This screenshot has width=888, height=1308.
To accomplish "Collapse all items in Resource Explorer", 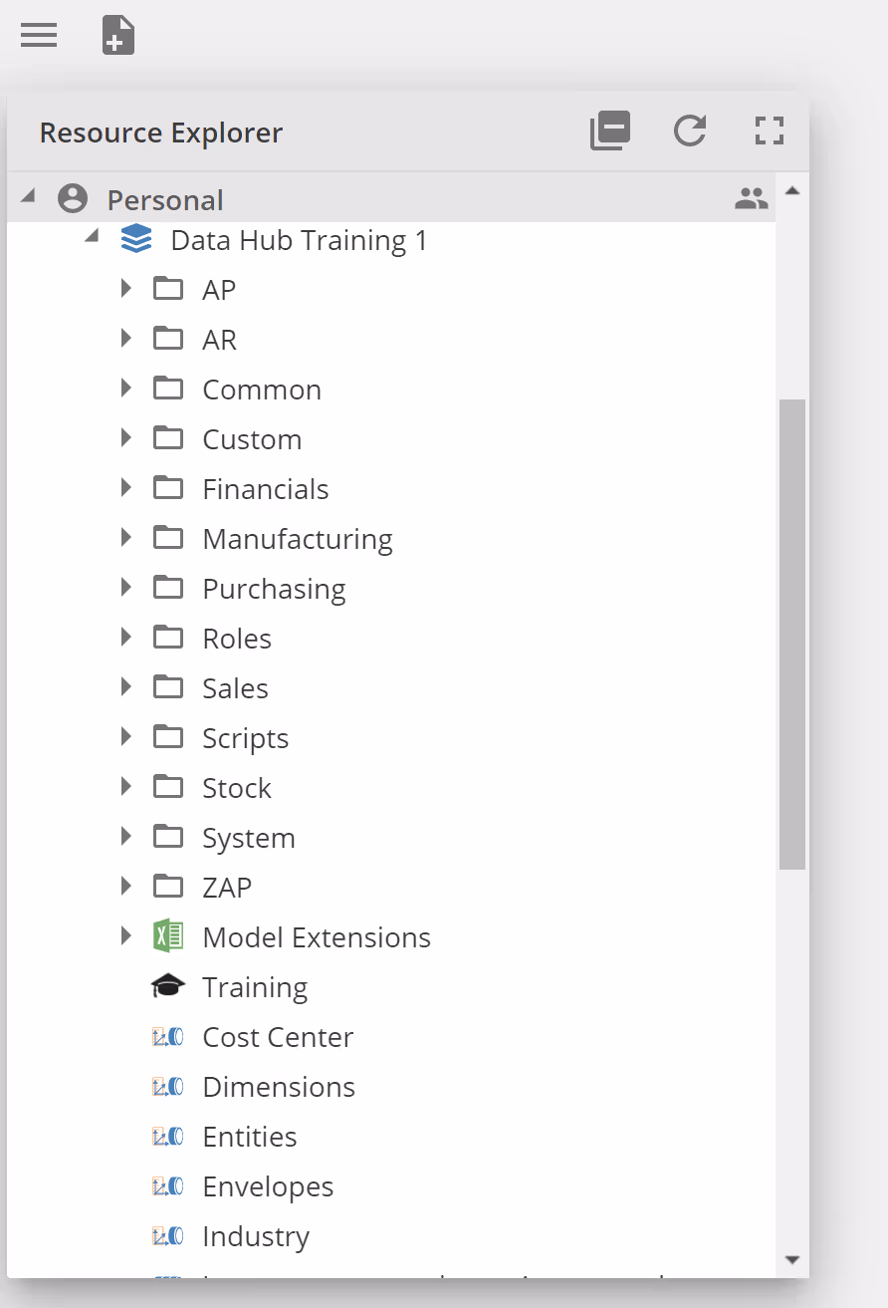I will [610, 131].
